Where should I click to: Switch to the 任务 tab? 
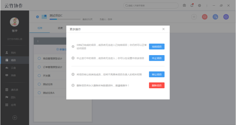click(40, 28)
